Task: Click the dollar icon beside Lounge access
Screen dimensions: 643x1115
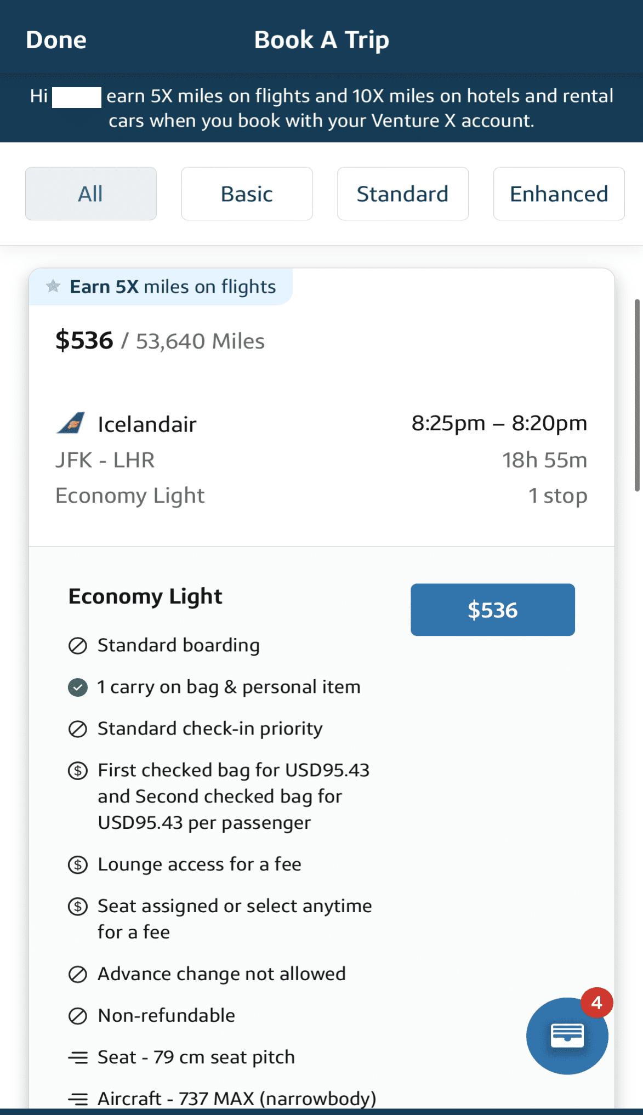Action: click(78, 864)
